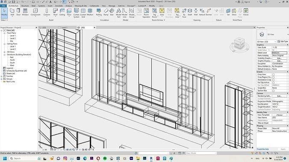
Task: Click the Show work plane tool
Action: click(x=234, y=12)
